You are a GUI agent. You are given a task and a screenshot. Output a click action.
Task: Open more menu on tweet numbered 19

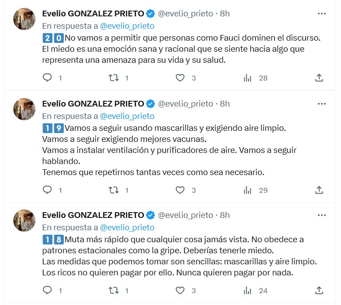point(322,104)
